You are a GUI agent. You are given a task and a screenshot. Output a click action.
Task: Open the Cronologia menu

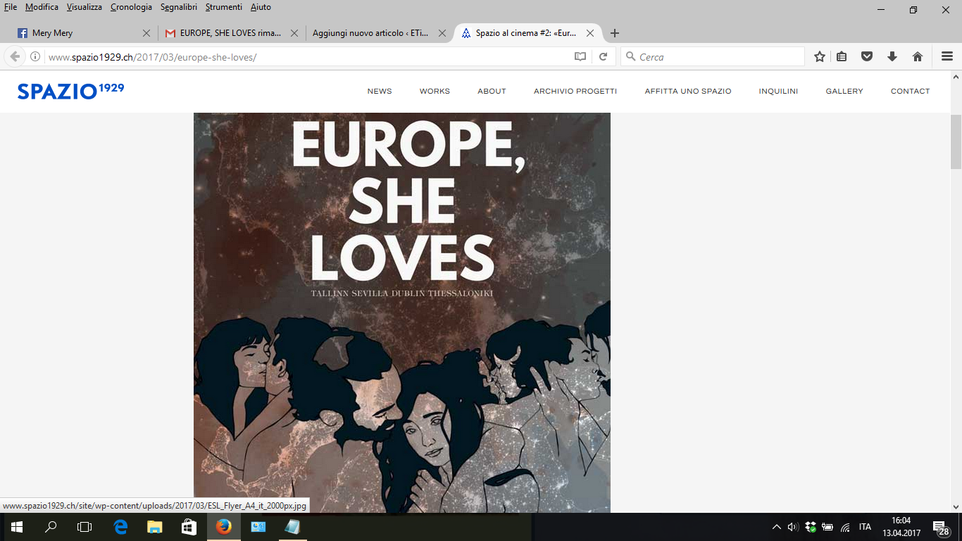tap(131, 7)
